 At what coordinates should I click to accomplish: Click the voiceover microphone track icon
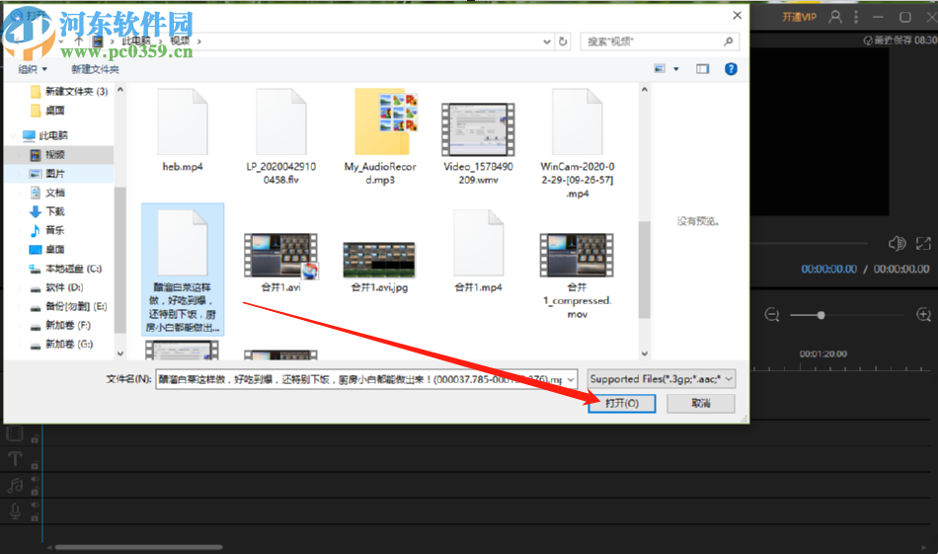coord(15,512)
